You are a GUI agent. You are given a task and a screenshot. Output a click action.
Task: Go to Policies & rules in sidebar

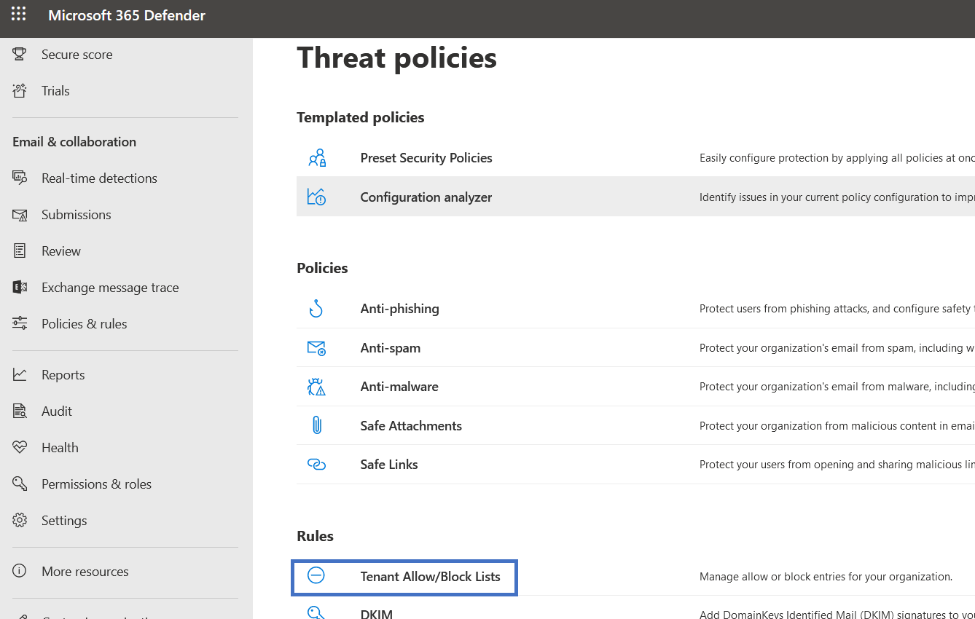click(84, 324)
